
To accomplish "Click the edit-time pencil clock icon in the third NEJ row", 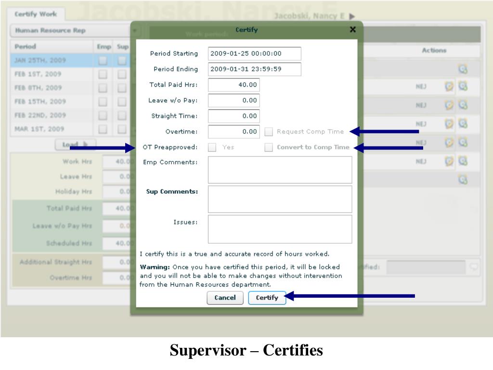I will click(x=449, y=124).
